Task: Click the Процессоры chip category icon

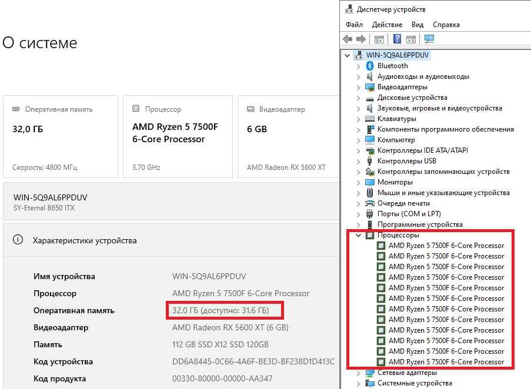Action: click(370, 235)
